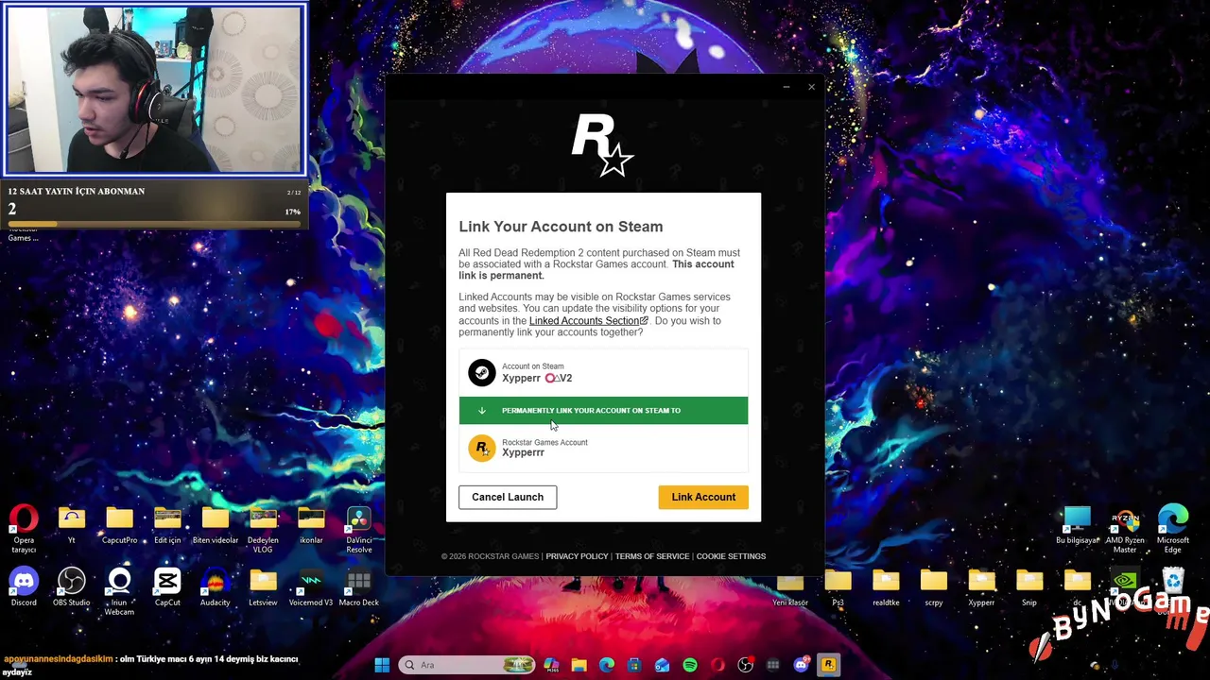Open the ikonlar desktop folder
1210x680 pixels.
pyautogui.click(x=311, y=526)
